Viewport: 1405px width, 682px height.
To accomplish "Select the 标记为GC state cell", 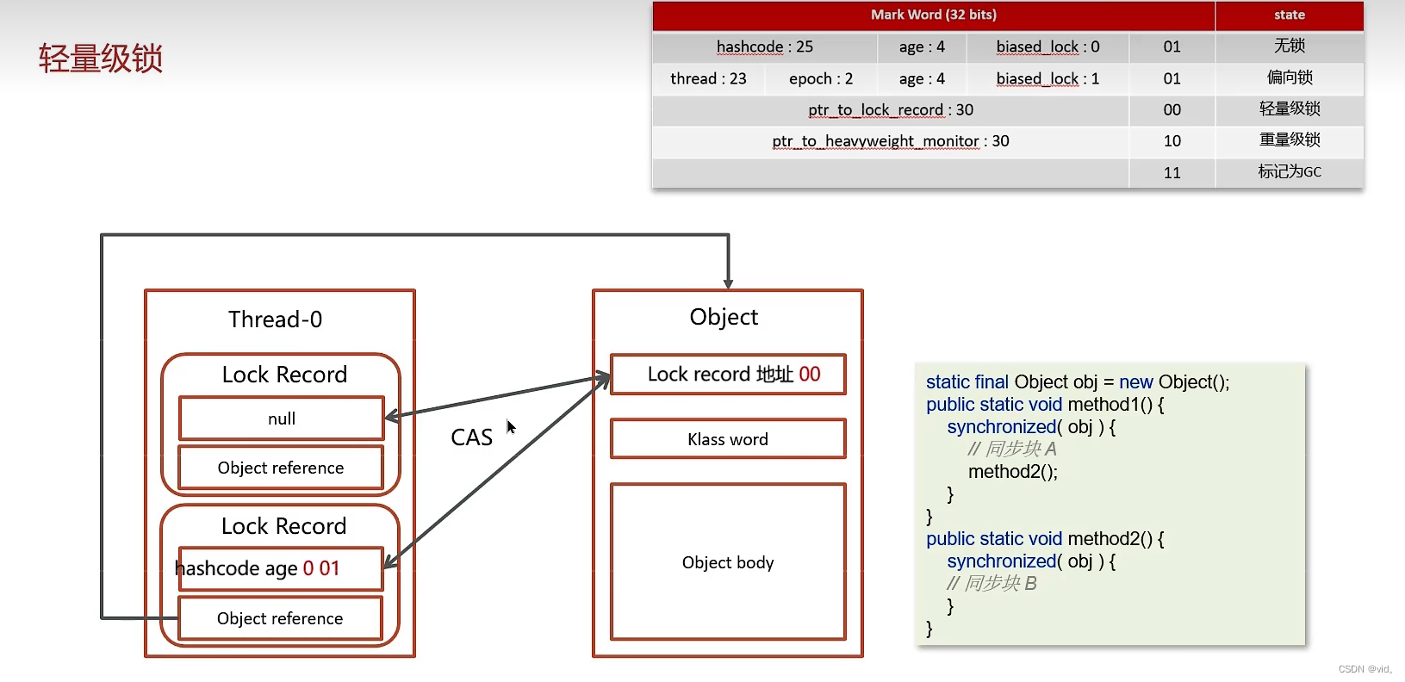I will coord(1290,172).
